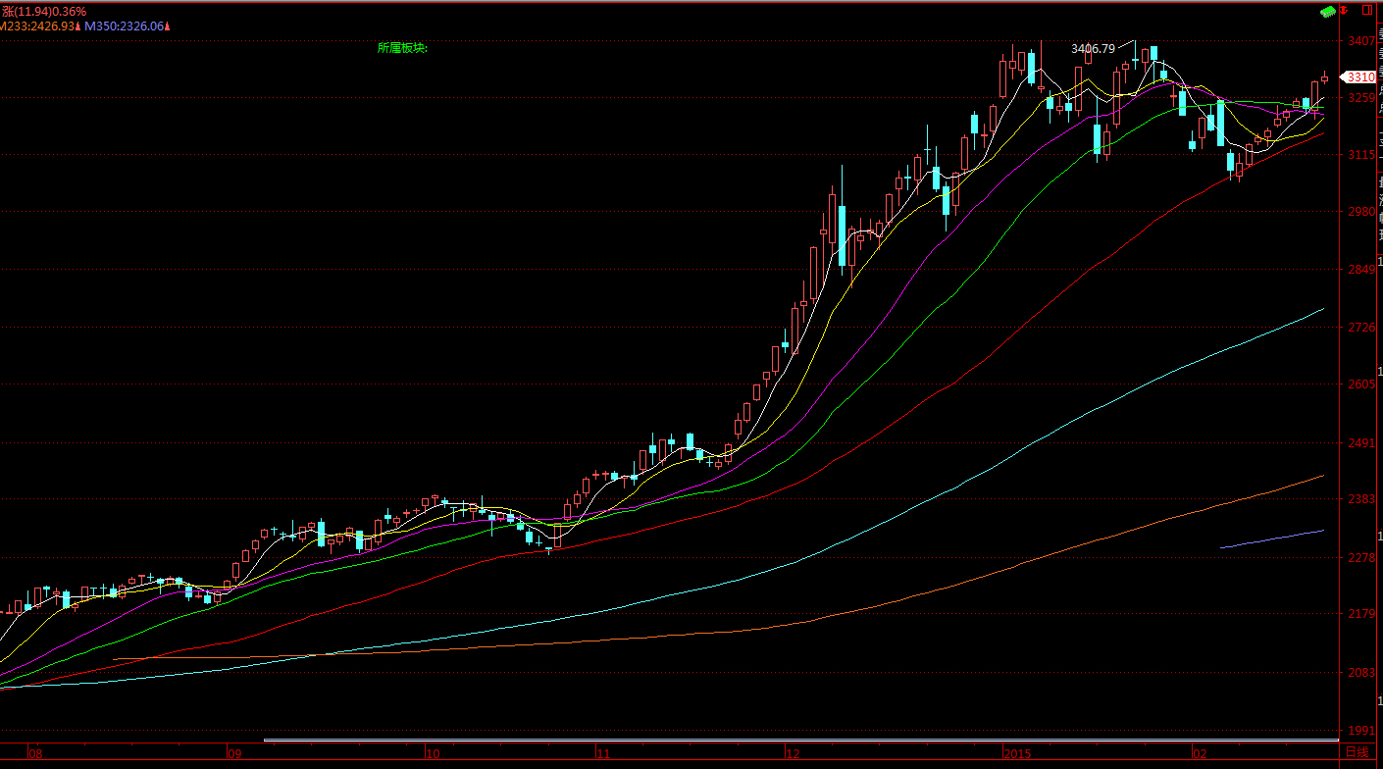Select the M233:2426.93 indicator label

coord(36,26)
